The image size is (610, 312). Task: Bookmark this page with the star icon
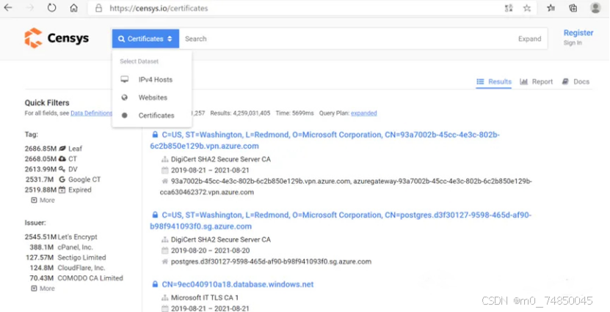(x=527, y=8)
